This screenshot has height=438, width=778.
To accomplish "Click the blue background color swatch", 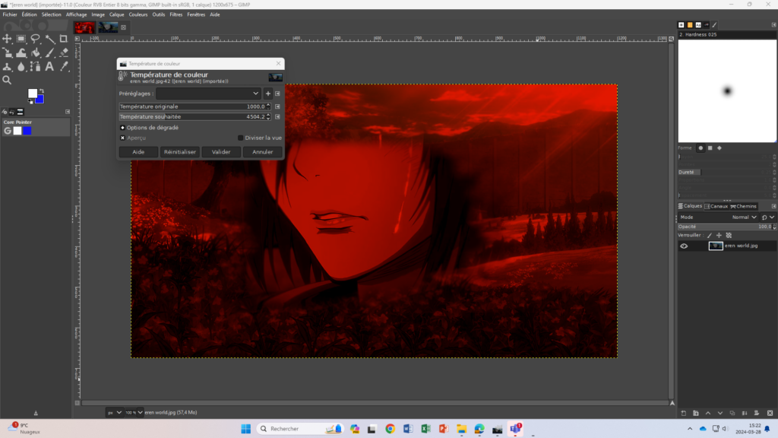I will [40, 98].
